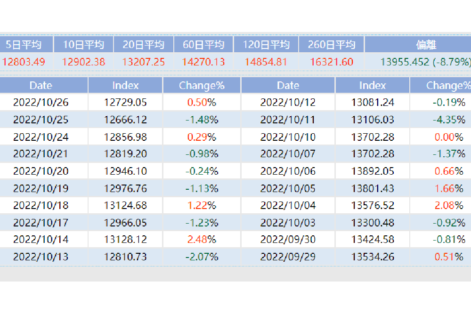Click the 60日平均 header cell
The height and width of the screenshot is (314, 471).
203,44
